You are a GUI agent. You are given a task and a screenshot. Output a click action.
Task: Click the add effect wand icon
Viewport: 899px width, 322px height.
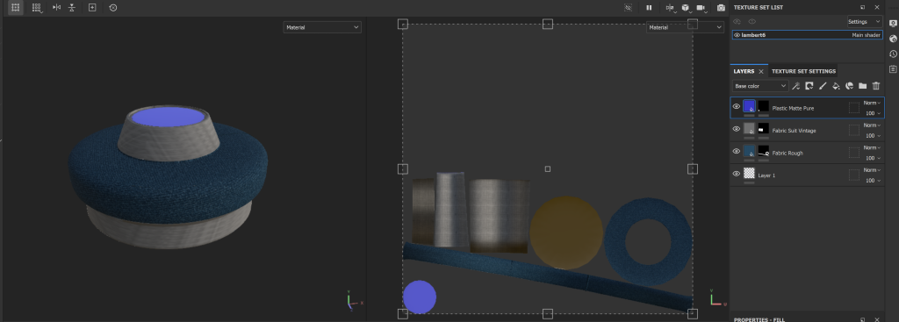coord(795,86)
